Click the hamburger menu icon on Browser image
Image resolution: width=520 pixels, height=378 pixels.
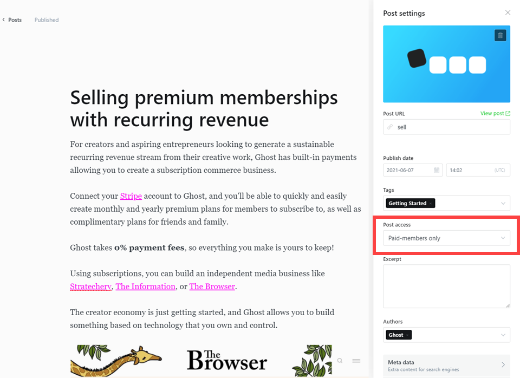point(356,361)
